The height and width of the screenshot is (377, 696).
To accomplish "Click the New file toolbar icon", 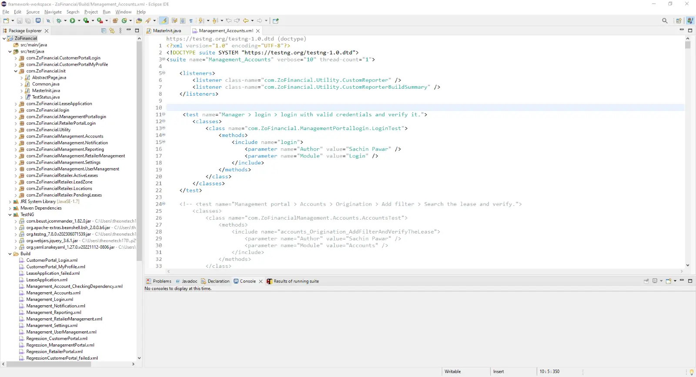I will [6, 20].
